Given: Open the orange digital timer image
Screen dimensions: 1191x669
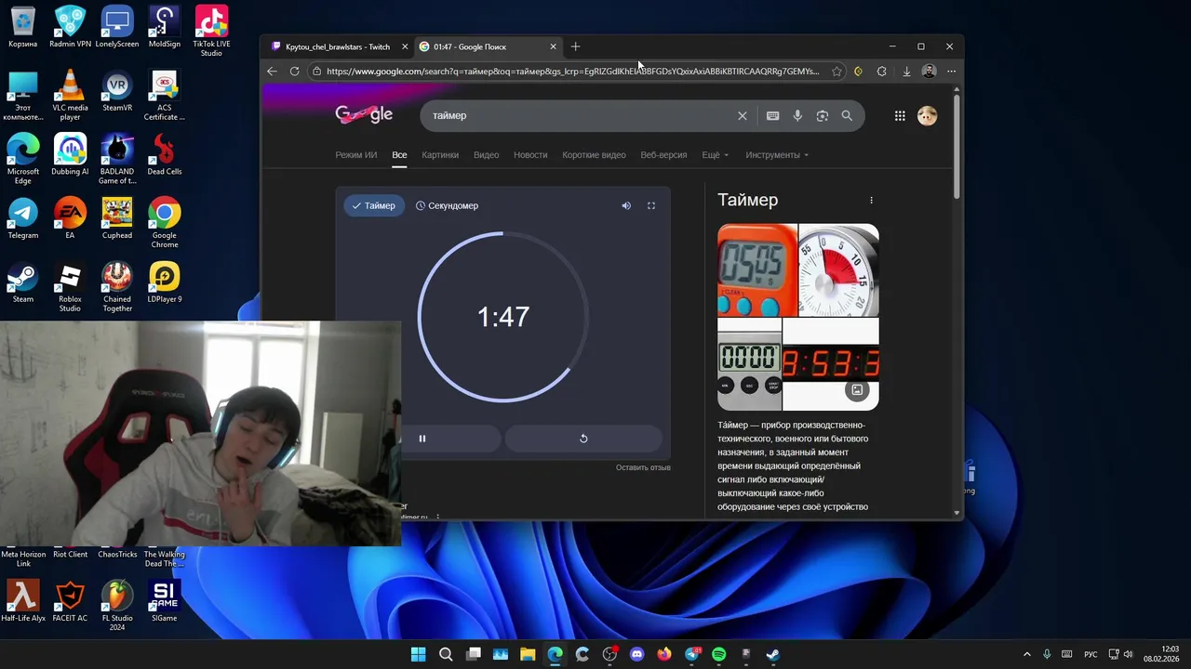Looking at the screenshot, I should [x=757, y=270].
